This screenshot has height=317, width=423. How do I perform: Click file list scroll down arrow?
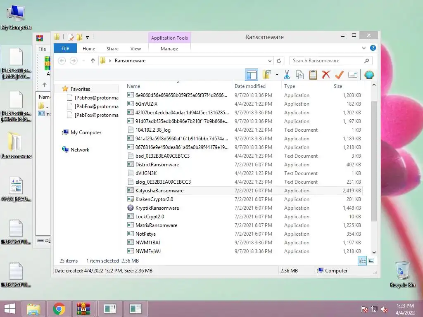374,252
